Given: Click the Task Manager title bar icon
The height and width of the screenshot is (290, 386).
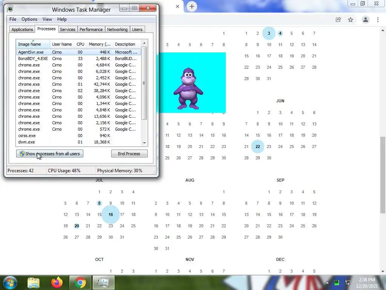Looking at the screenshot, I should point(10,9).
